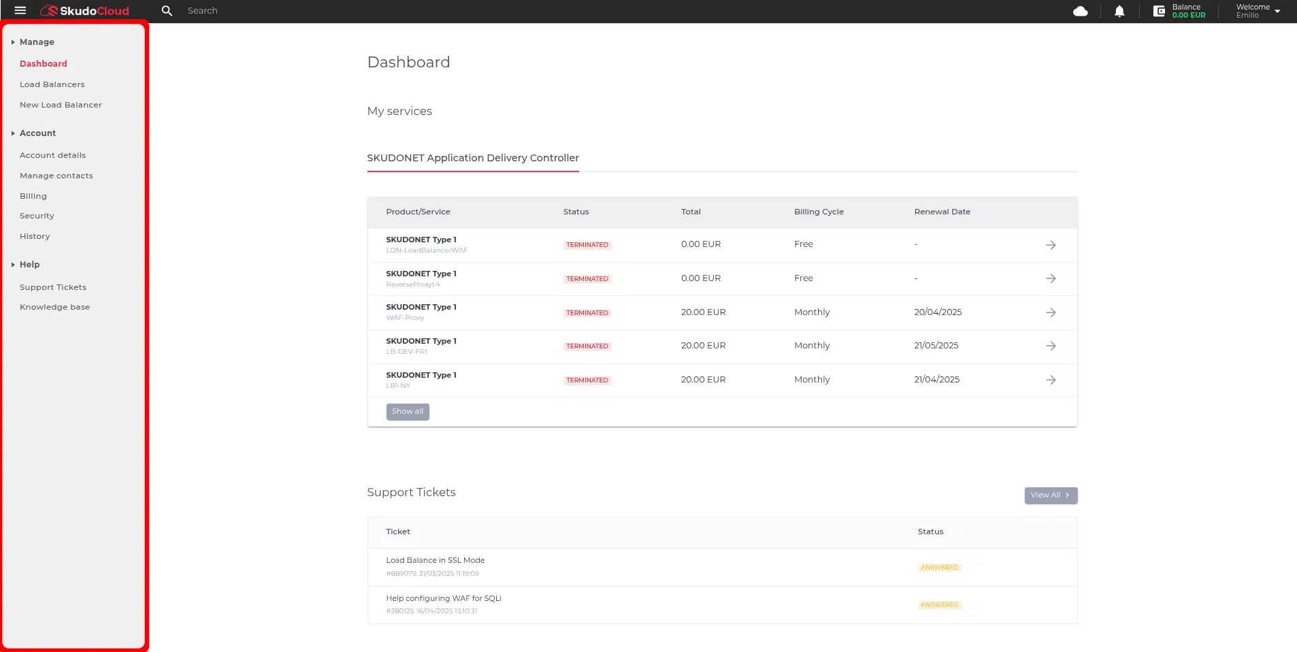Open ticket Help configuring WAF for SQLi
Image resolution: width=1297 pixels, height=652 pixels.
(x=444, y=599)
